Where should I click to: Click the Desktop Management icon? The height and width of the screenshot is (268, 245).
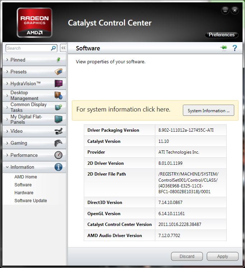[x=59, y=95]
